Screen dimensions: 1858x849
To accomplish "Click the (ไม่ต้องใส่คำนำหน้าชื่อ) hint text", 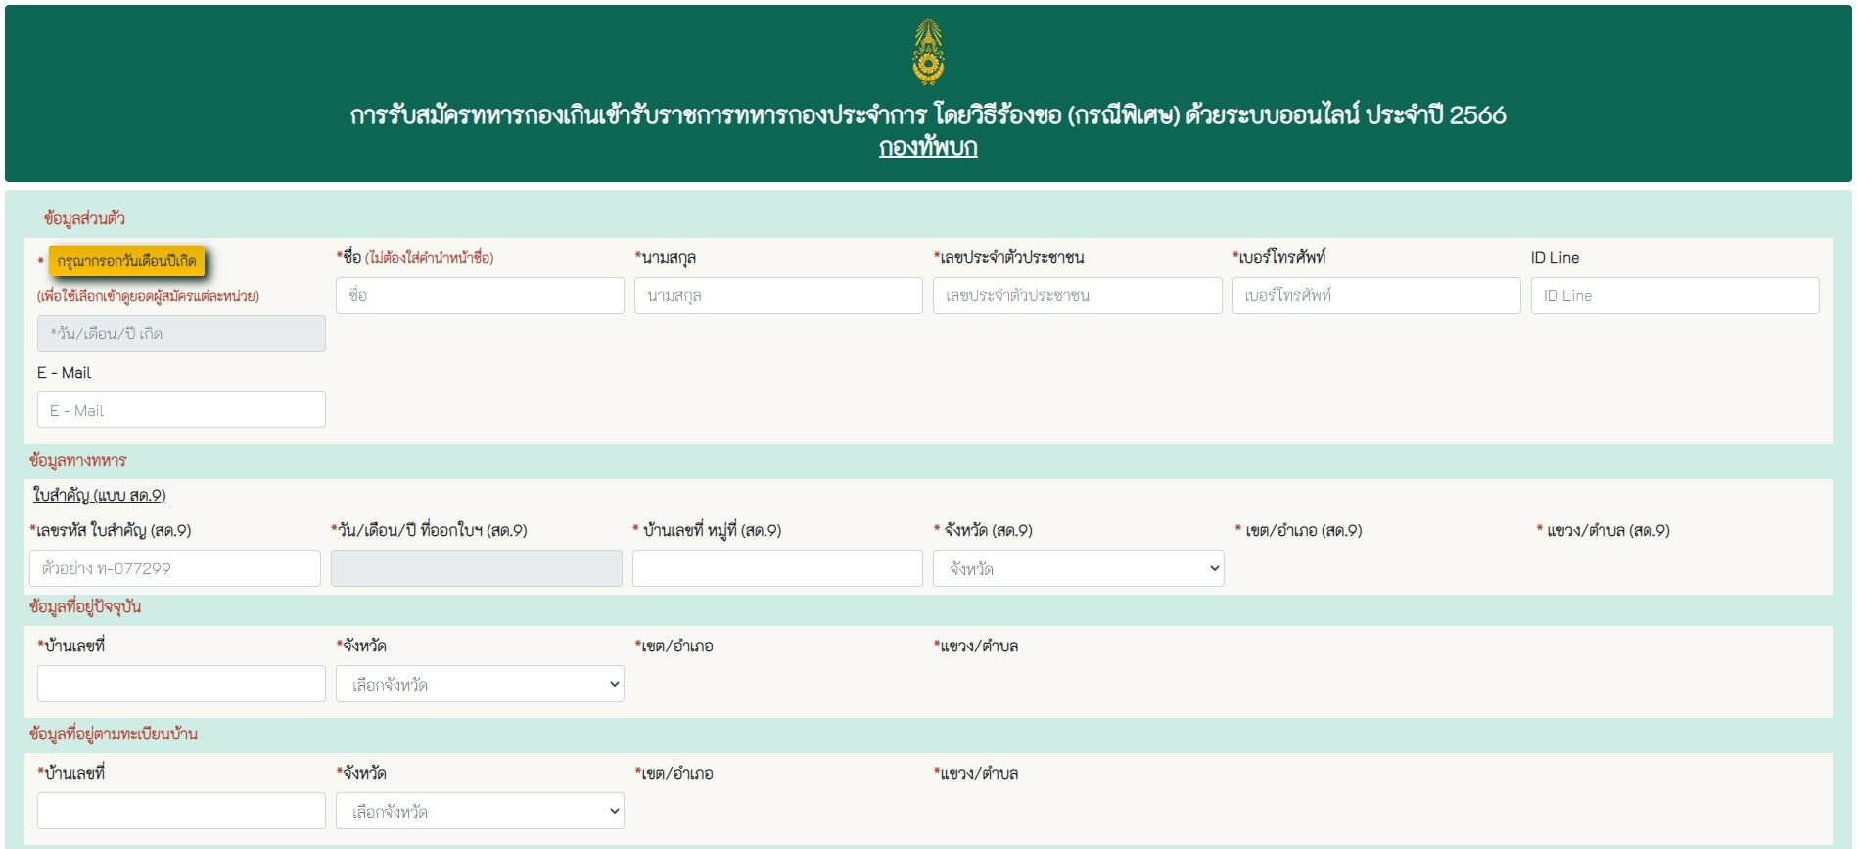I will point(430,258).
